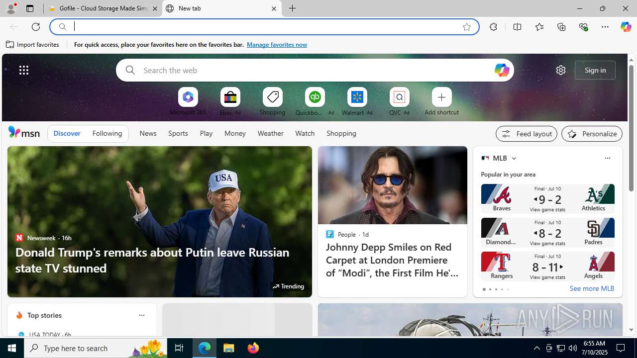Open Shopping section in nav bar

341,133
